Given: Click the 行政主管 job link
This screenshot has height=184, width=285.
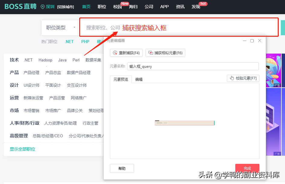Looking at the screenshot, I should point(90,123).
